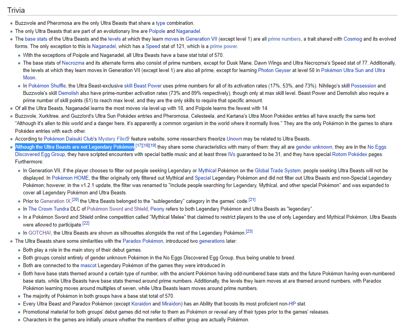This screenshot has height=326, width=407.
Task: Open the Necrozma link
Action: click(x=73, y=63)
